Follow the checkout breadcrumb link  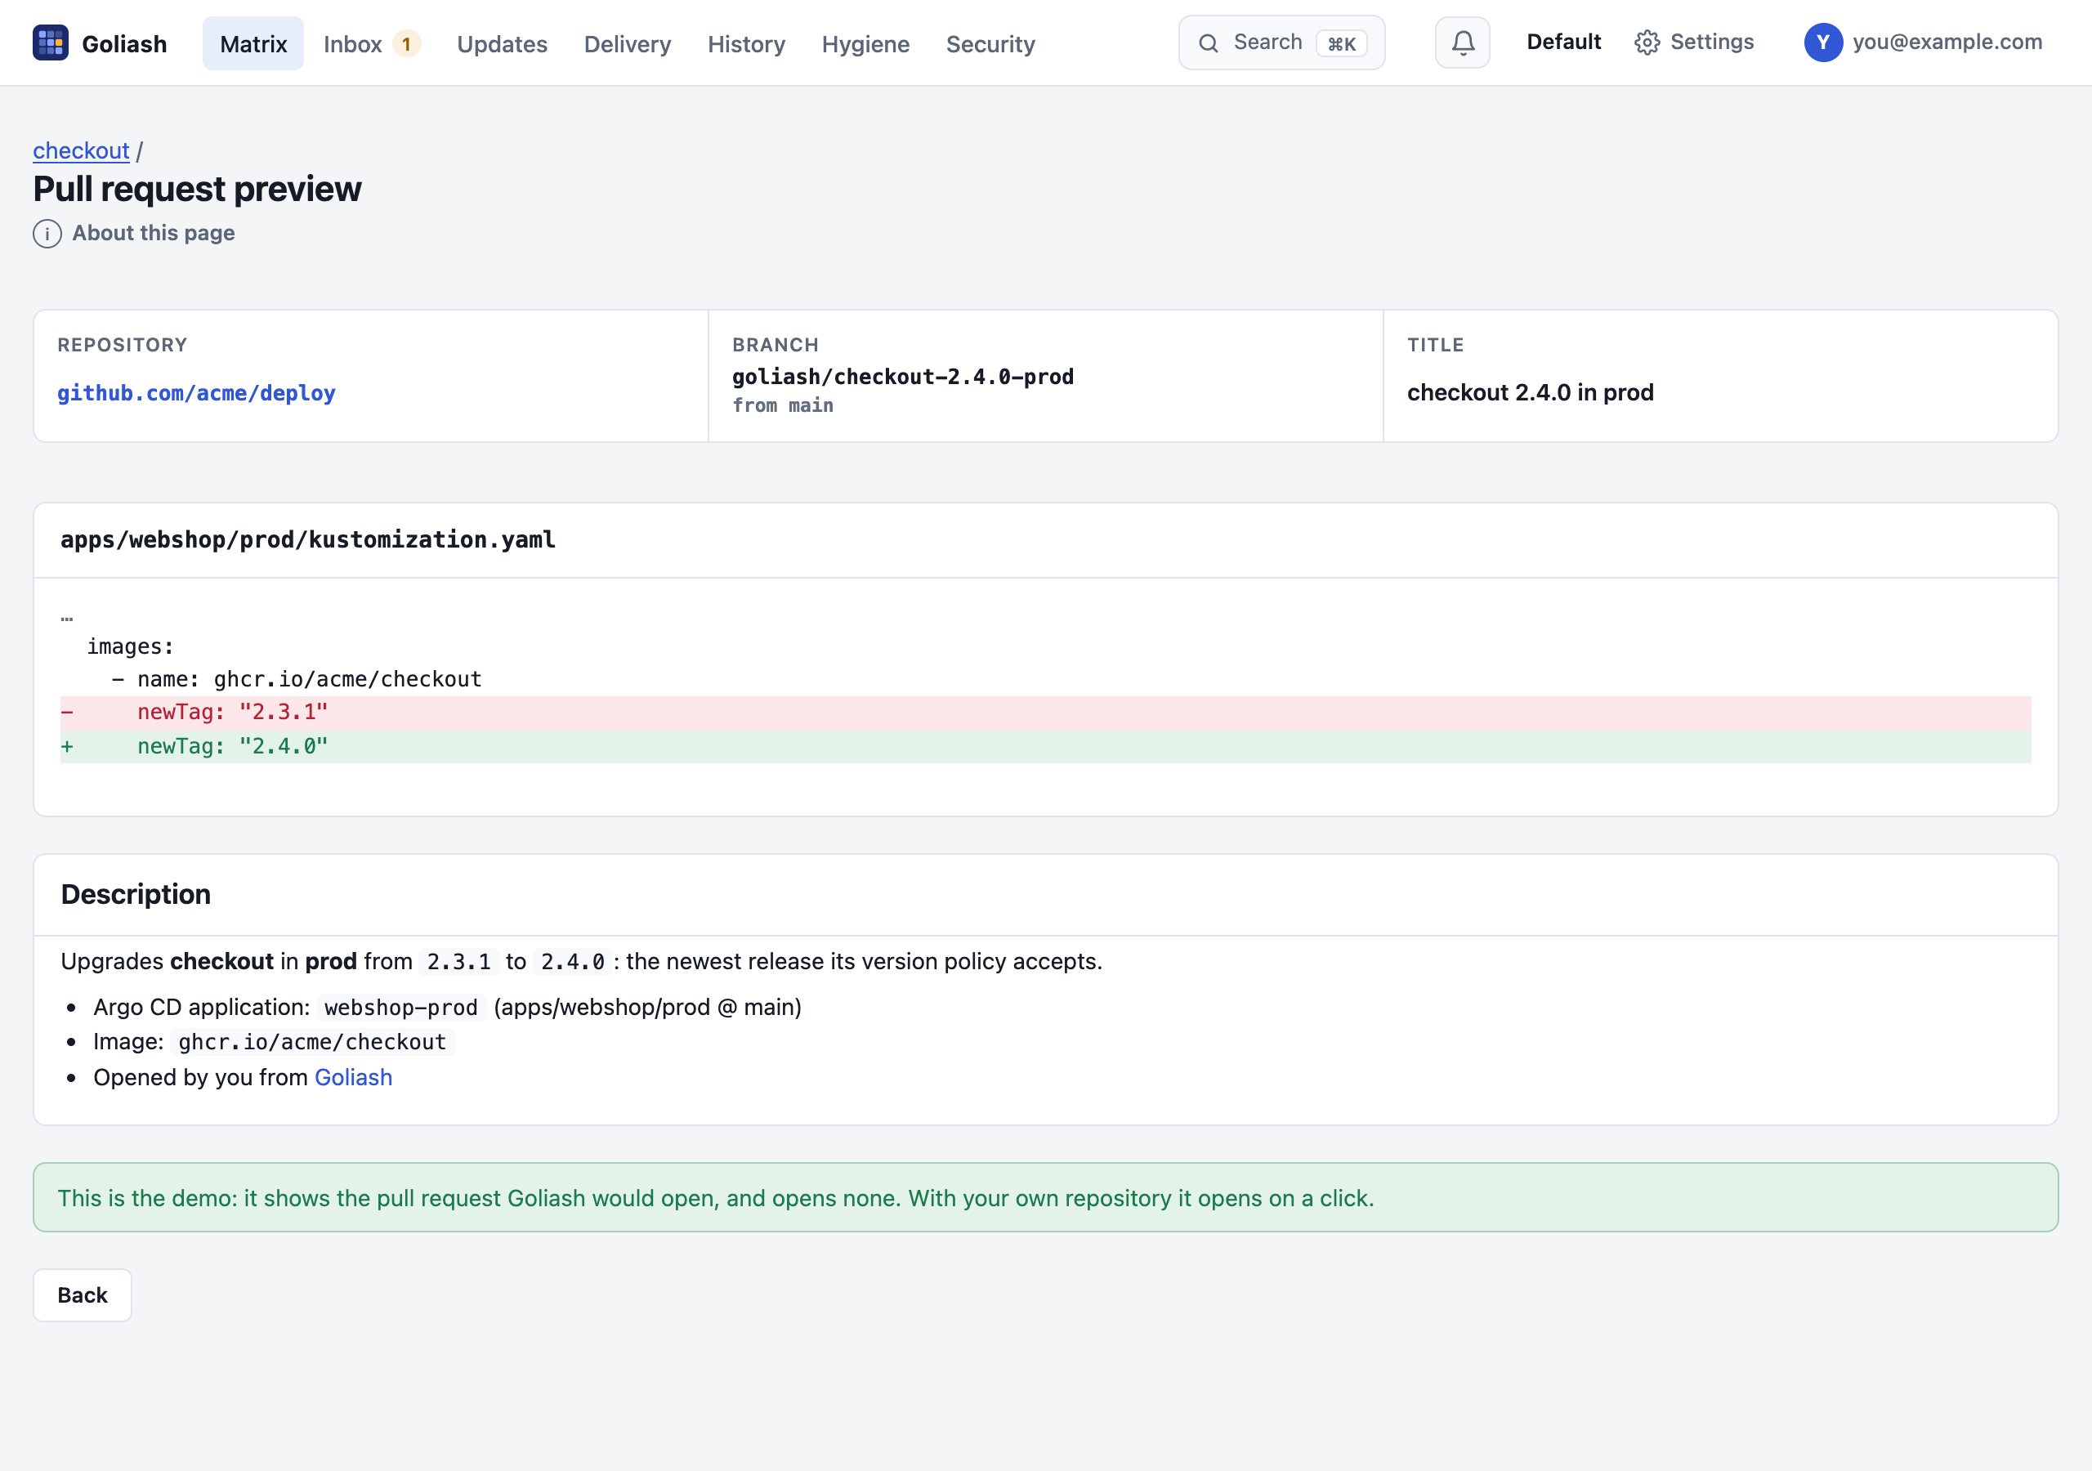pos(81,150)
